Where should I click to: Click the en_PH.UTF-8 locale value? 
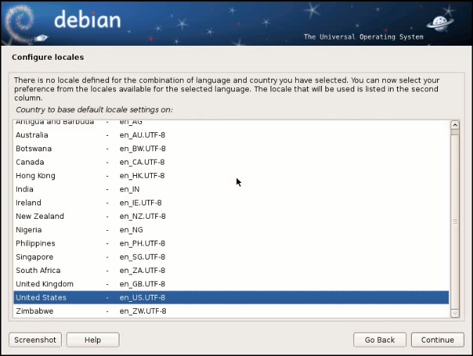click(143, 243)
